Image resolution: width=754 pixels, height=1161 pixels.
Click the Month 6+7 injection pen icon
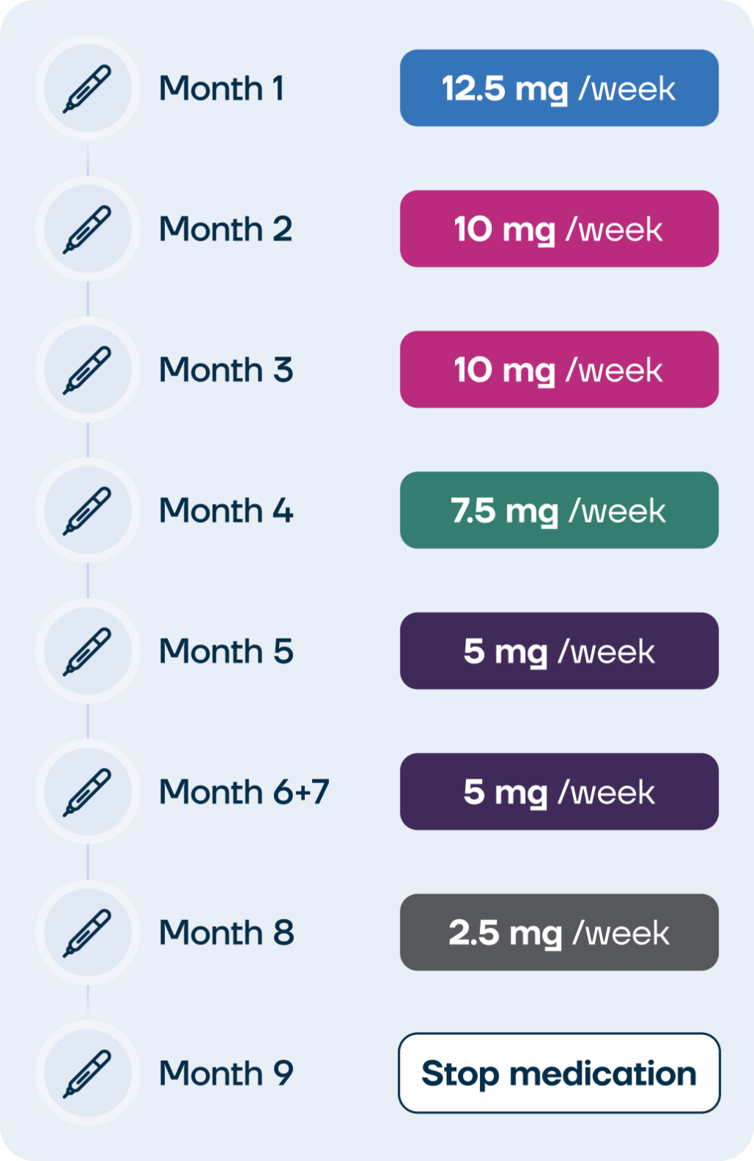(x=88, y=792)
